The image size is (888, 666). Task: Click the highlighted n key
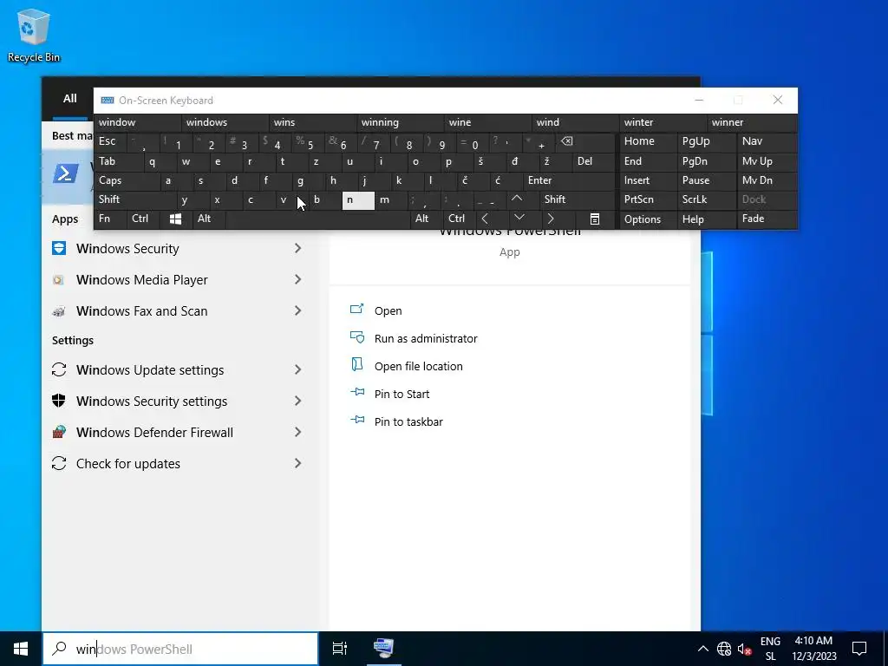coord(358,200)
